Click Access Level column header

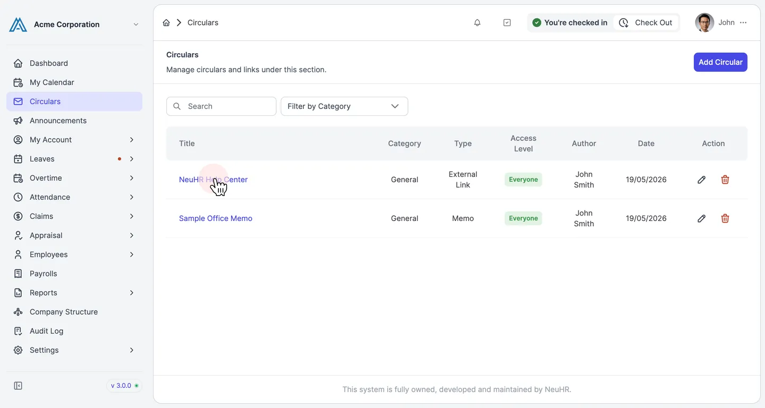(523, 143)
